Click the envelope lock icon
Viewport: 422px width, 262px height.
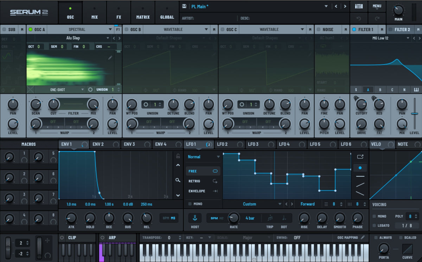pyautogui.click(x=178, y=156)
